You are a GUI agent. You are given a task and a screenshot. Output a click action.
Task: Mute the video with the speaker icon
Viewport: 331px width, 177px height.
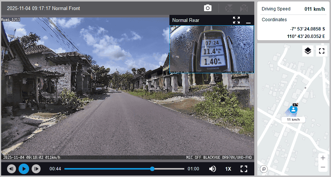coord(213,169)
